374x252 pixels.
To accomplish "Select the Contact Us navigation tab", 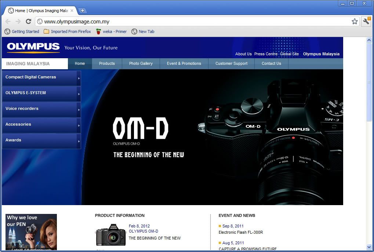I will pyautogui.click(x=271, y=63).
